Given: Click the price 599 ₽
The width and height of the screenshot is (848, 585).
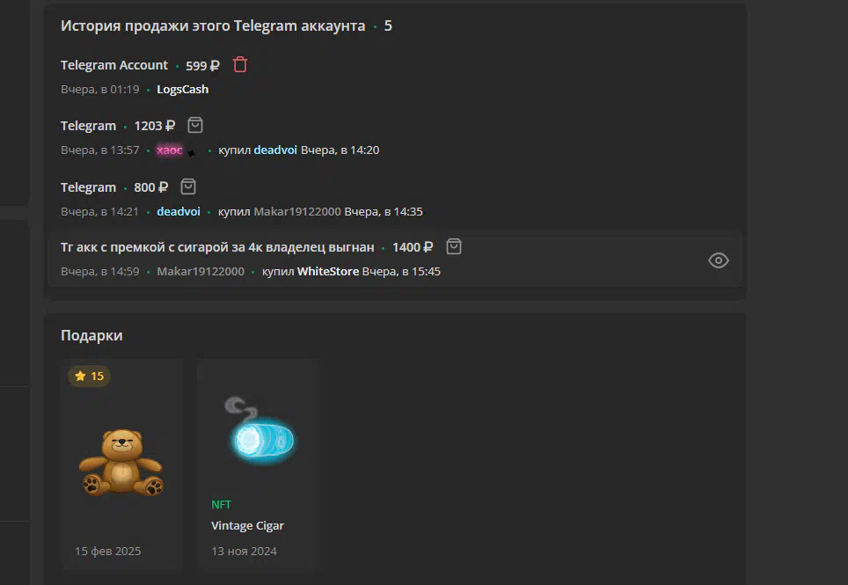Looking at the screenshot, I should click(203, 65).
